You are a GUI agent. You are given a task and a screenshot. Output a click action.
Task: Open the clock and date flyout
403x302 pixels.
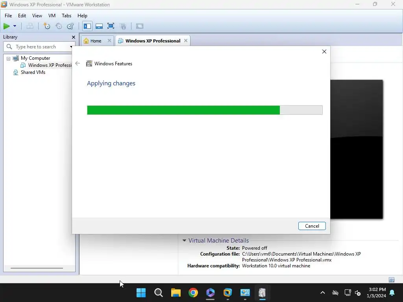377,293
